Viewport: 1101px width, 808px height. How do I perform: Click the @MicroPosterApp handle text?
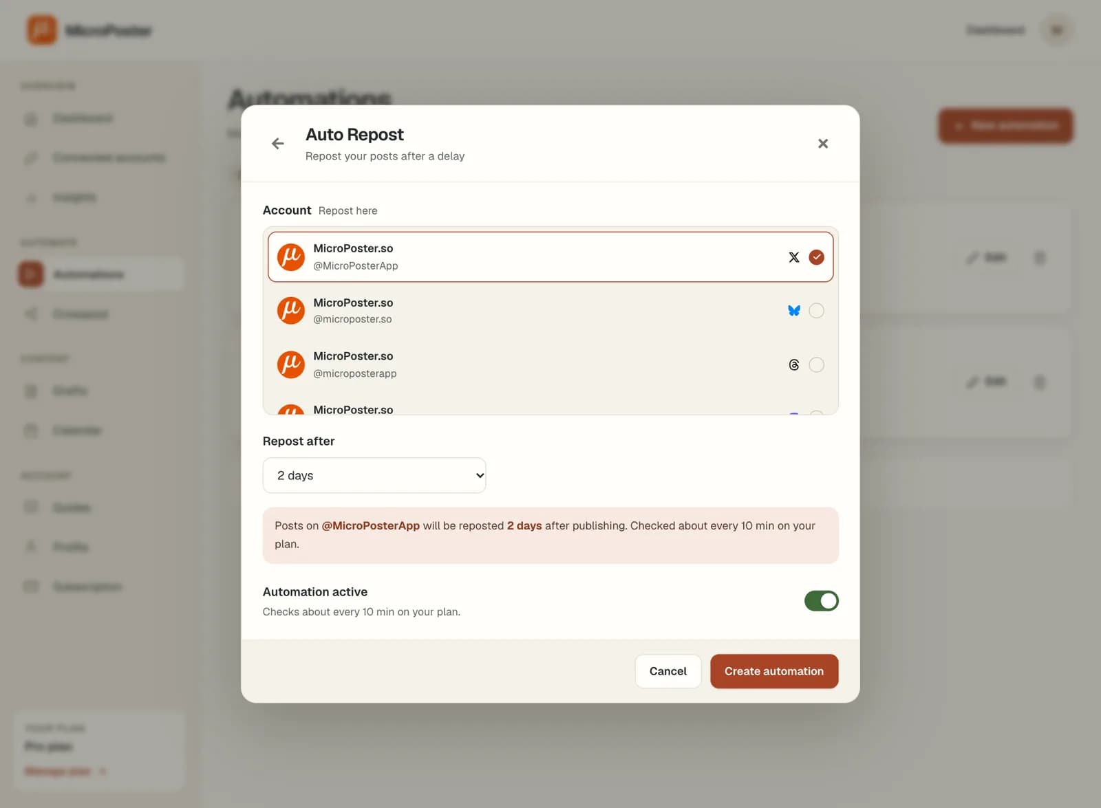(355, 265)
